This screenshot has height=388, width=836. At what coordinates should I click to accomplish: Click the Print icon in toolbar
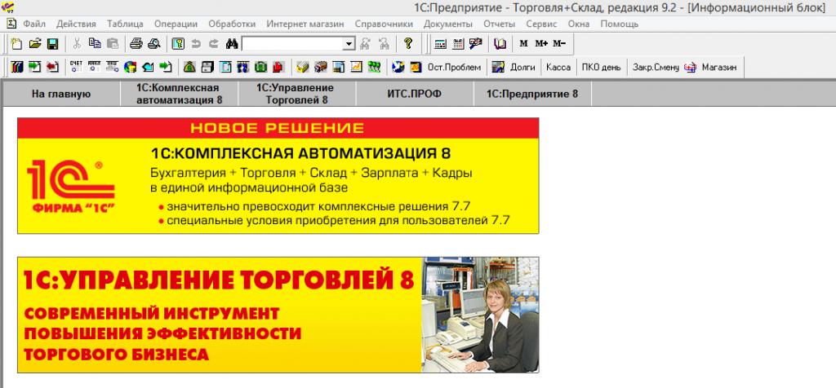[x=136, y=44]
